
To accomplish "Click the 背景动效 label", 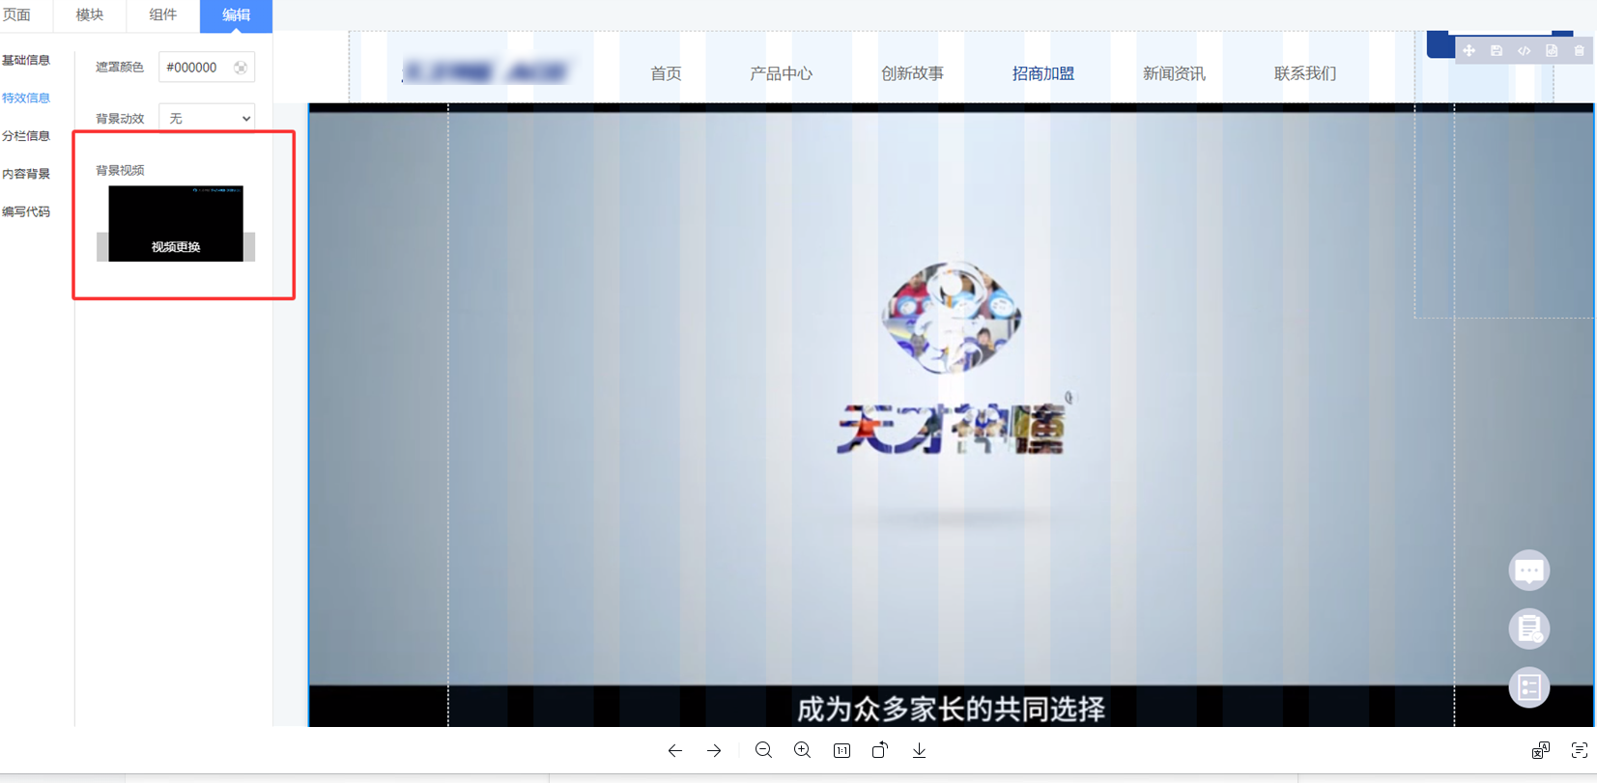I will click(120, 119).
